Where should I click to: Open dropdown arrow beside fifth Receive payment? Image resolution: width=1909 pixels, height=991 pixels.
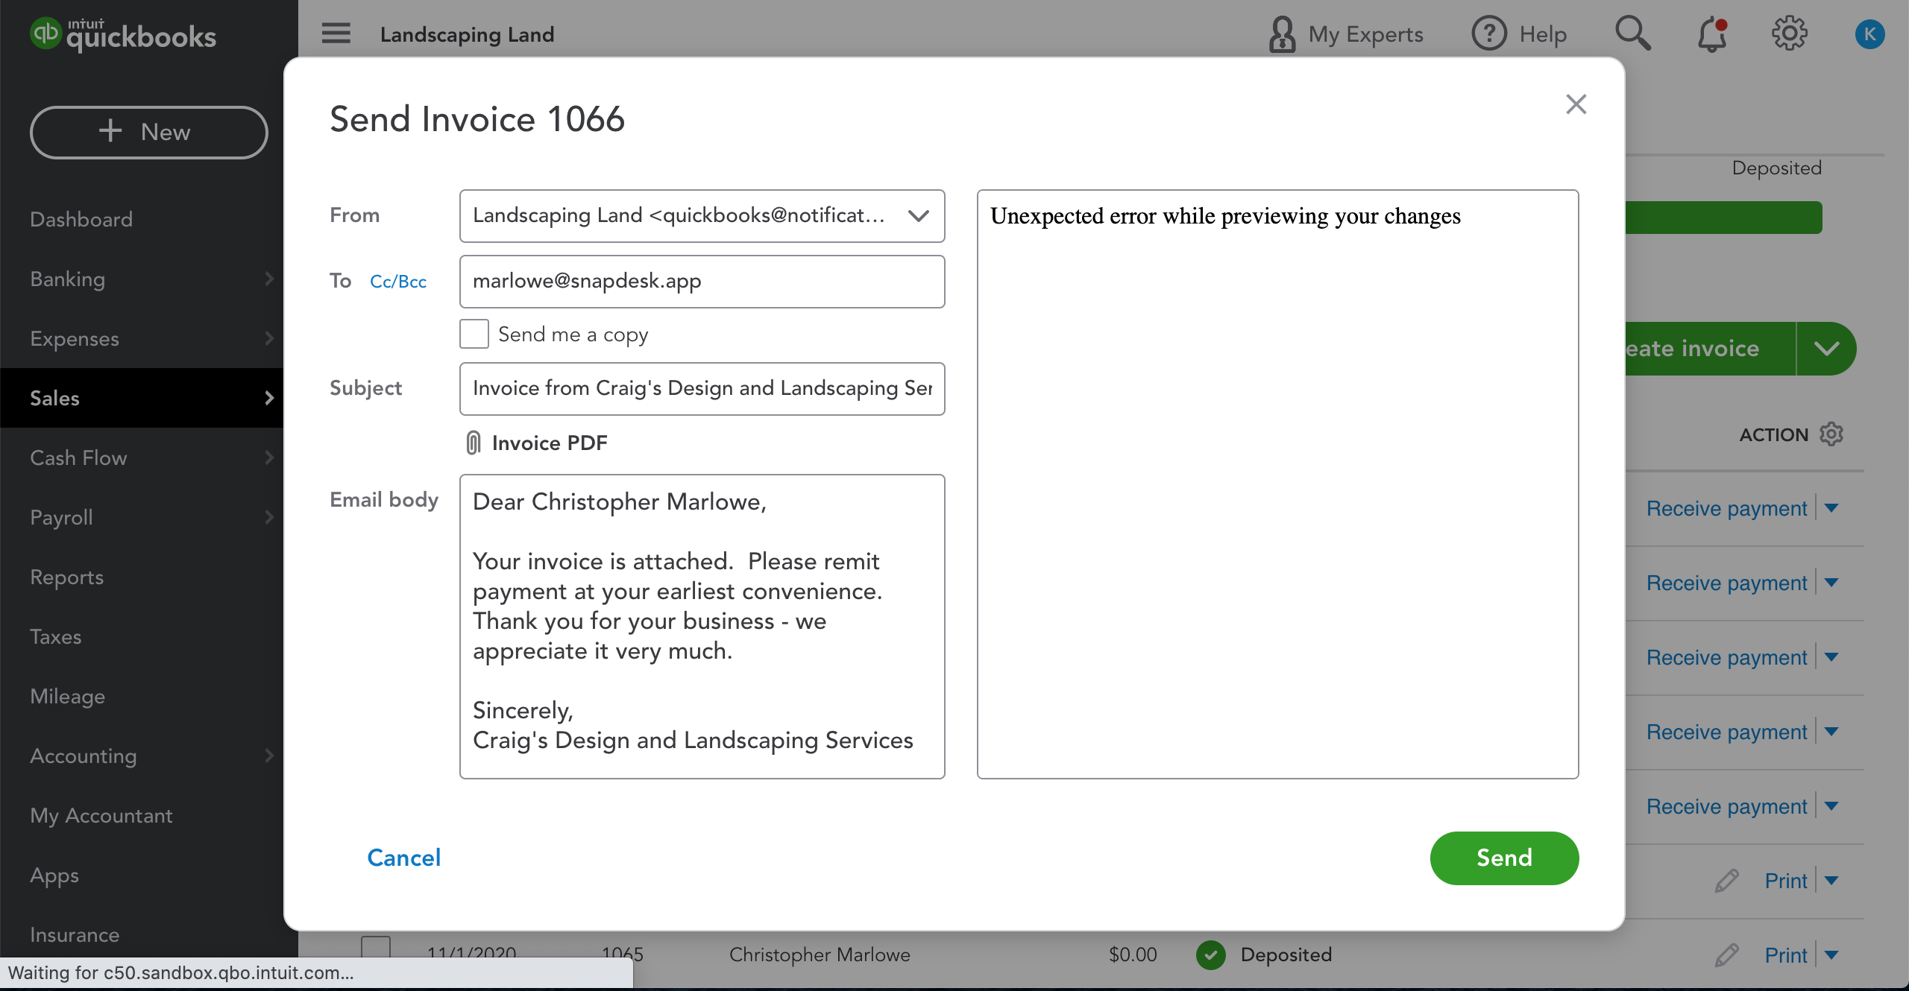1831,806
